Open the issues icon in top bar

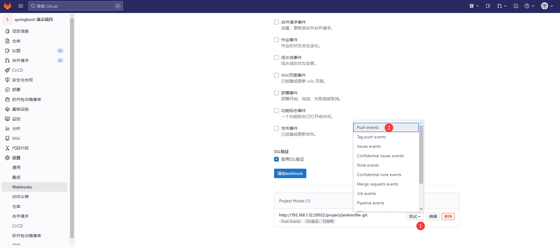coord(488,6)
